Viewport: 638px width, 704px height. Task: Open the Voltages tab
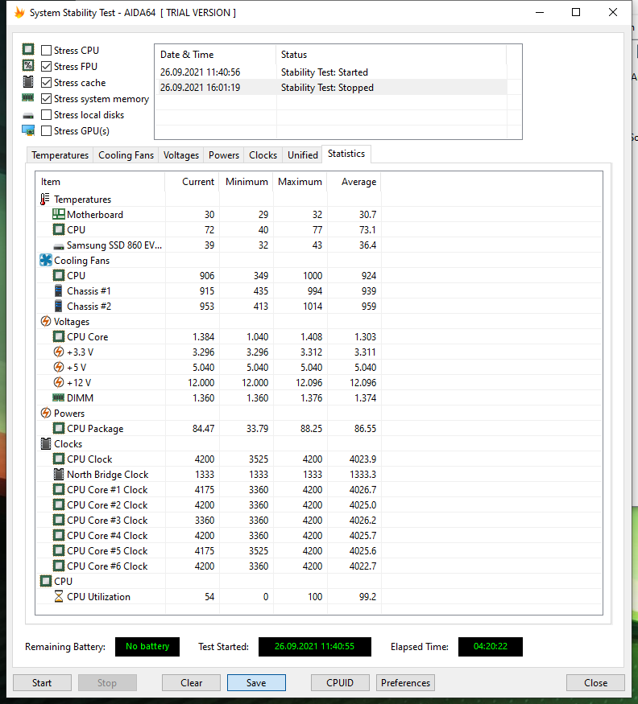tap(180, 155)
